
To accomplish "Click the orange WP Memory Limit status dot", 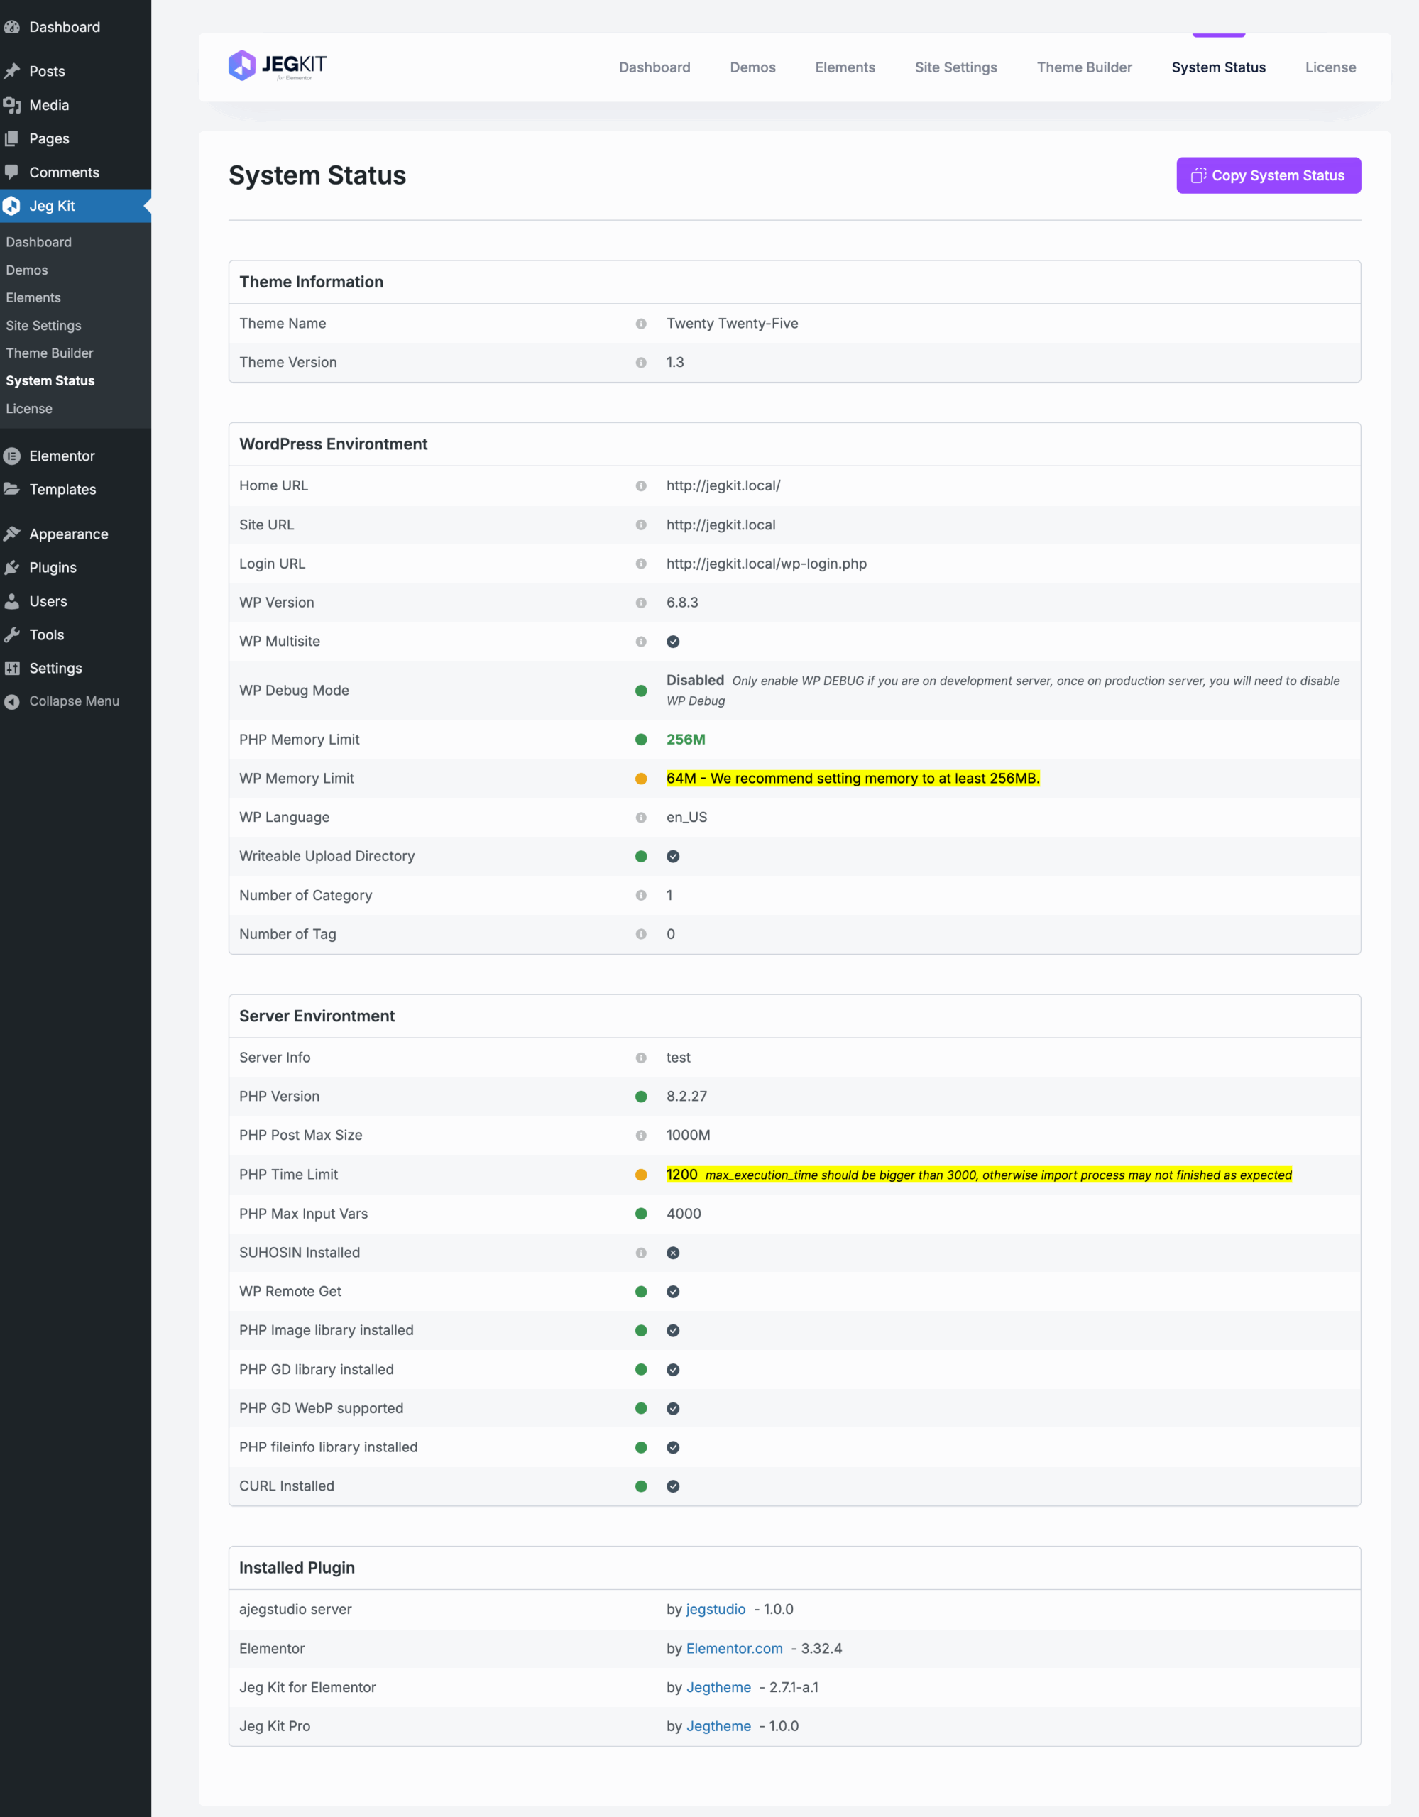I will [641, 779].
